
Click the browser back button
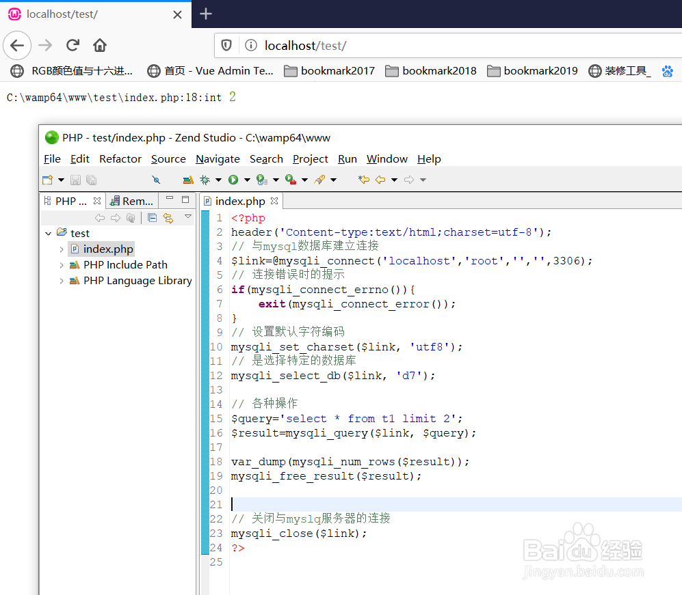coord(17,45)
